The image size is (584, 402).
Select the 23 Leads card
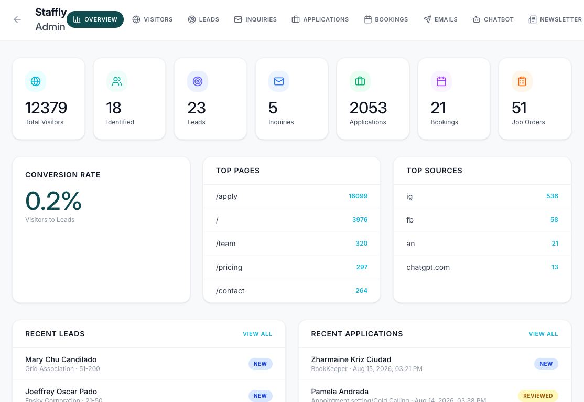click(210, 99)
